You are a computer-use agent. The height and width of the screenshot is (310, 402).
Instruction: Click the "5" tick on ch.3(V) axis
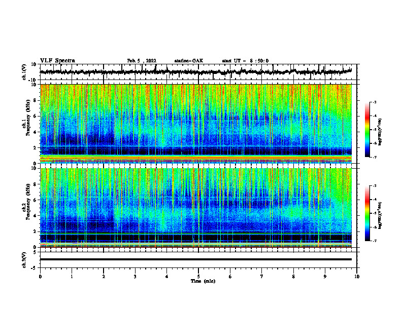tap(35, 252)
